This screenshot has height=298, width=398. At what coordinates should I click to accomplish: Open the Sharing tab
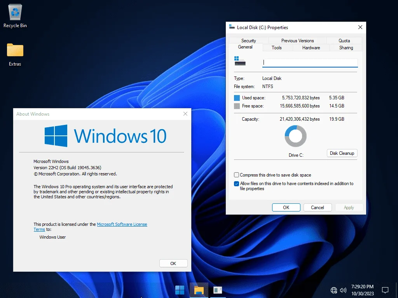tap(346, 48)
